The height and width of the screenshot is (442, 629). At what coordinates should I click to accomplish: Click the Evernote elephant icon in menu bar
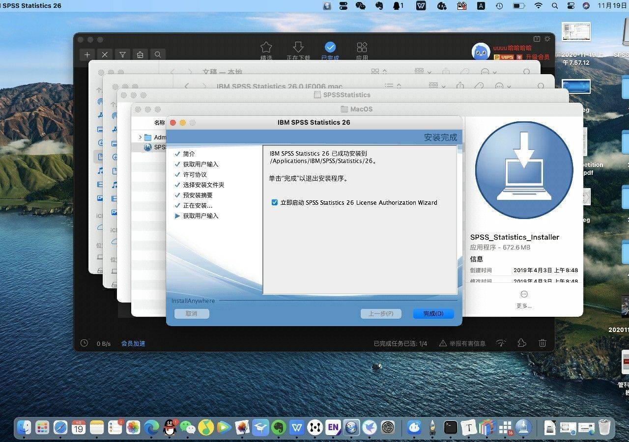379,6
